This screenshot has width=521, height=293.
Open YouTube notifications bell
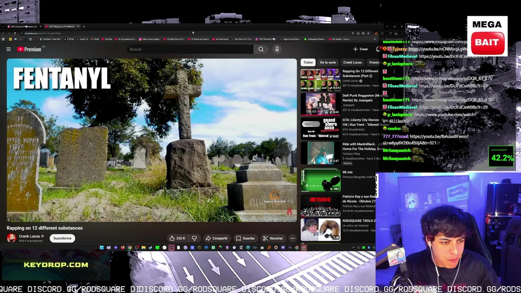378,49
